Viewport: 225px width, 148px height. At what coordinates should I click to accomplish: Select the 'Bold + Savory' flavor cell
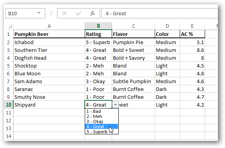pyautogui.click(x=134, y=58)
